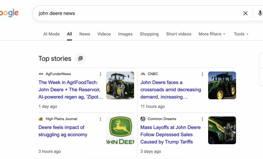Expand the Tools dropdown
The image size is (263, 159).
[x=241, y=34]
